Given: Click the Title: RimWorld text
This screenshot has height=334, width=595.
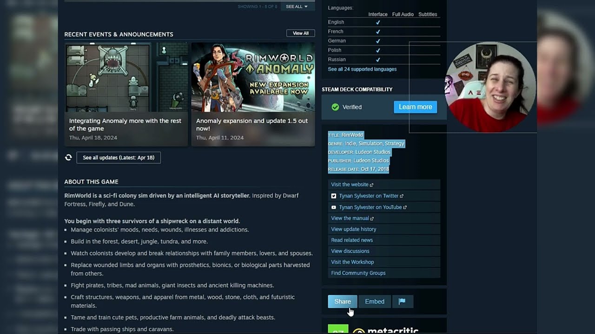Looking at the screenshot, I should (x=345, y=135).
